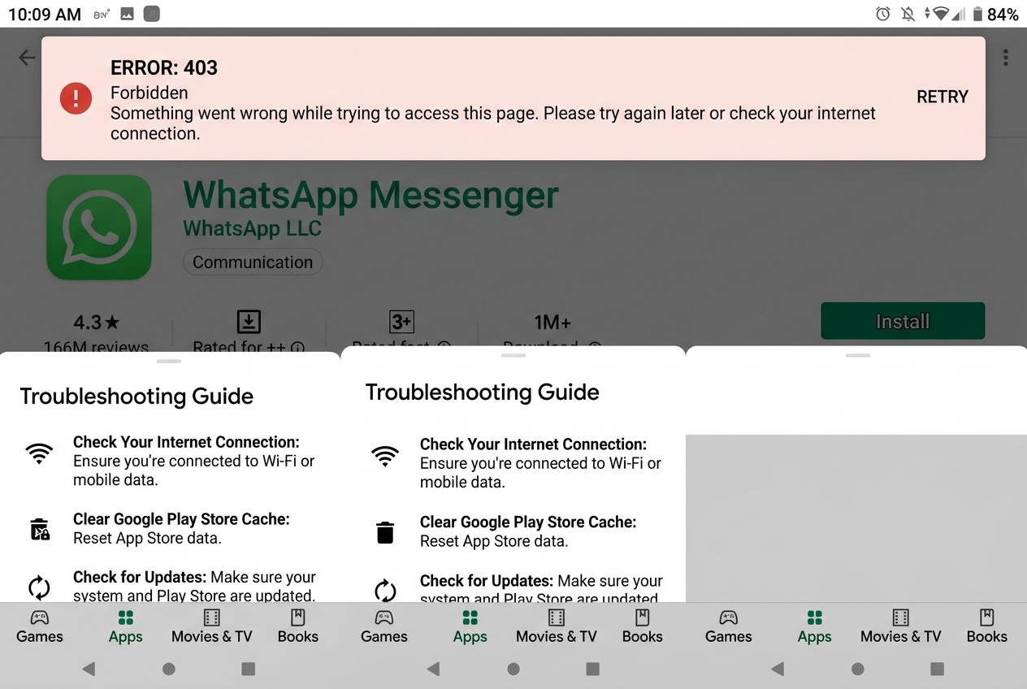1027x689 pixels.
Task: Click the download box icon above 'Rated for'
Action: coord(248,322)
